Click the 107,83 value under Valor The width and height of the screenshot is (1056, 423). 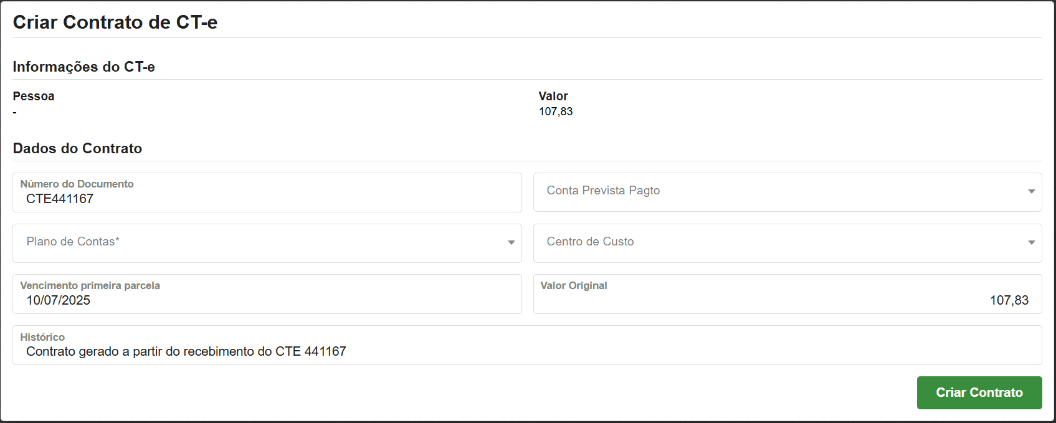[x=556, y=112]
